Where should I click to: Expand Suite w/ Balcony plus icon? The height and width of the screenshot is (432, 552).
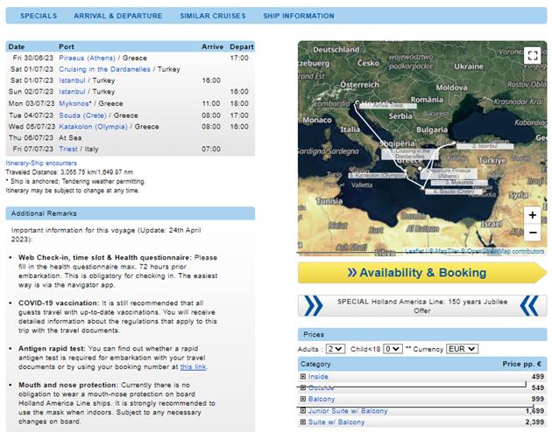303,422
